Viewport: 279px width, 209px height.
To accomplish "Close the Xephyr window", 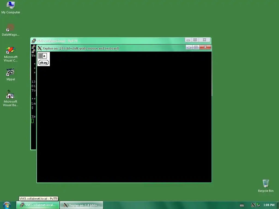I will (205, 47).
